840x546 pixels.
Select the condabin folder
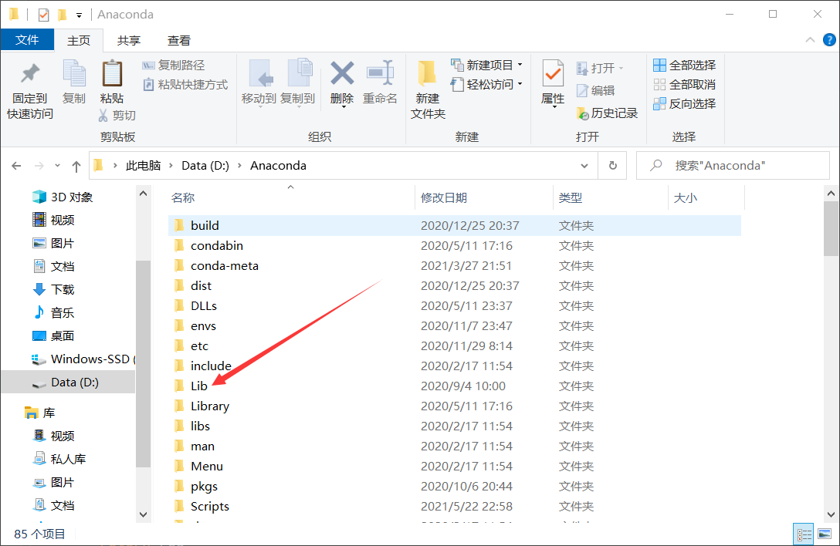[454, 246]
